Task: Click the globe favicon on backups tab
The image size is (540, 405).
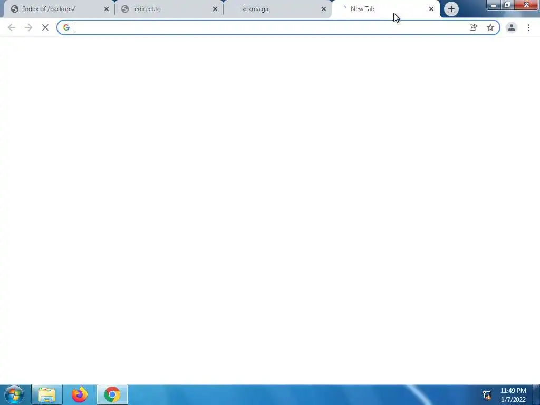Action: (14, 9)
